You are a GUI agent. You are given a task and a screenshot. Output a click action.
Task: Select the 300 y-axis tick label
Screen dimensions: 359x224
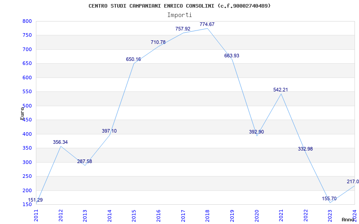pyautogui.click(x=27, y=162)
